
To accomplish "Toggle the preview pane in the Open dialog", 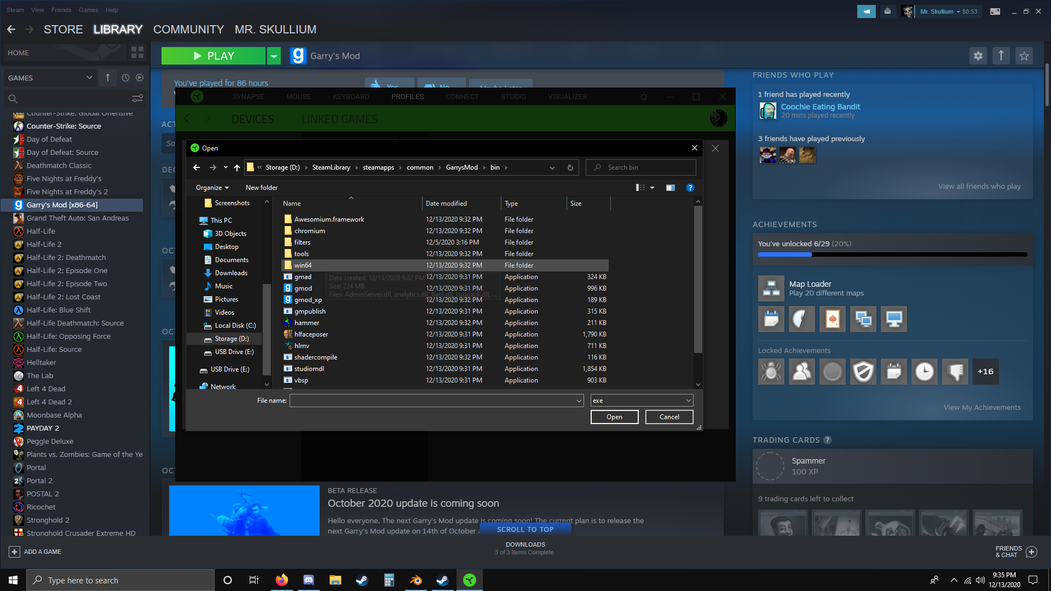I will click(x=670, y=188).
